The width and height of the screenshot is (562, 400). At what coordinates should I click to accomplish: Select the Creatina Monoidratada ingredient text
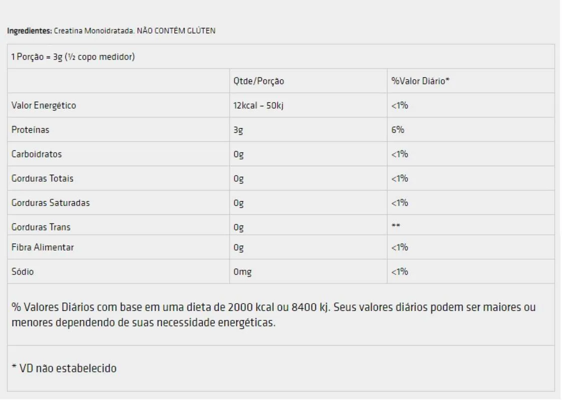click(x=94, y=31)
